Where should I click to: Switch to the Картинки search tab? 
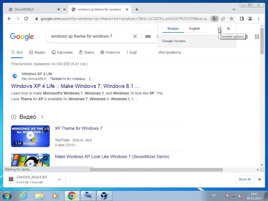point(62,52)
